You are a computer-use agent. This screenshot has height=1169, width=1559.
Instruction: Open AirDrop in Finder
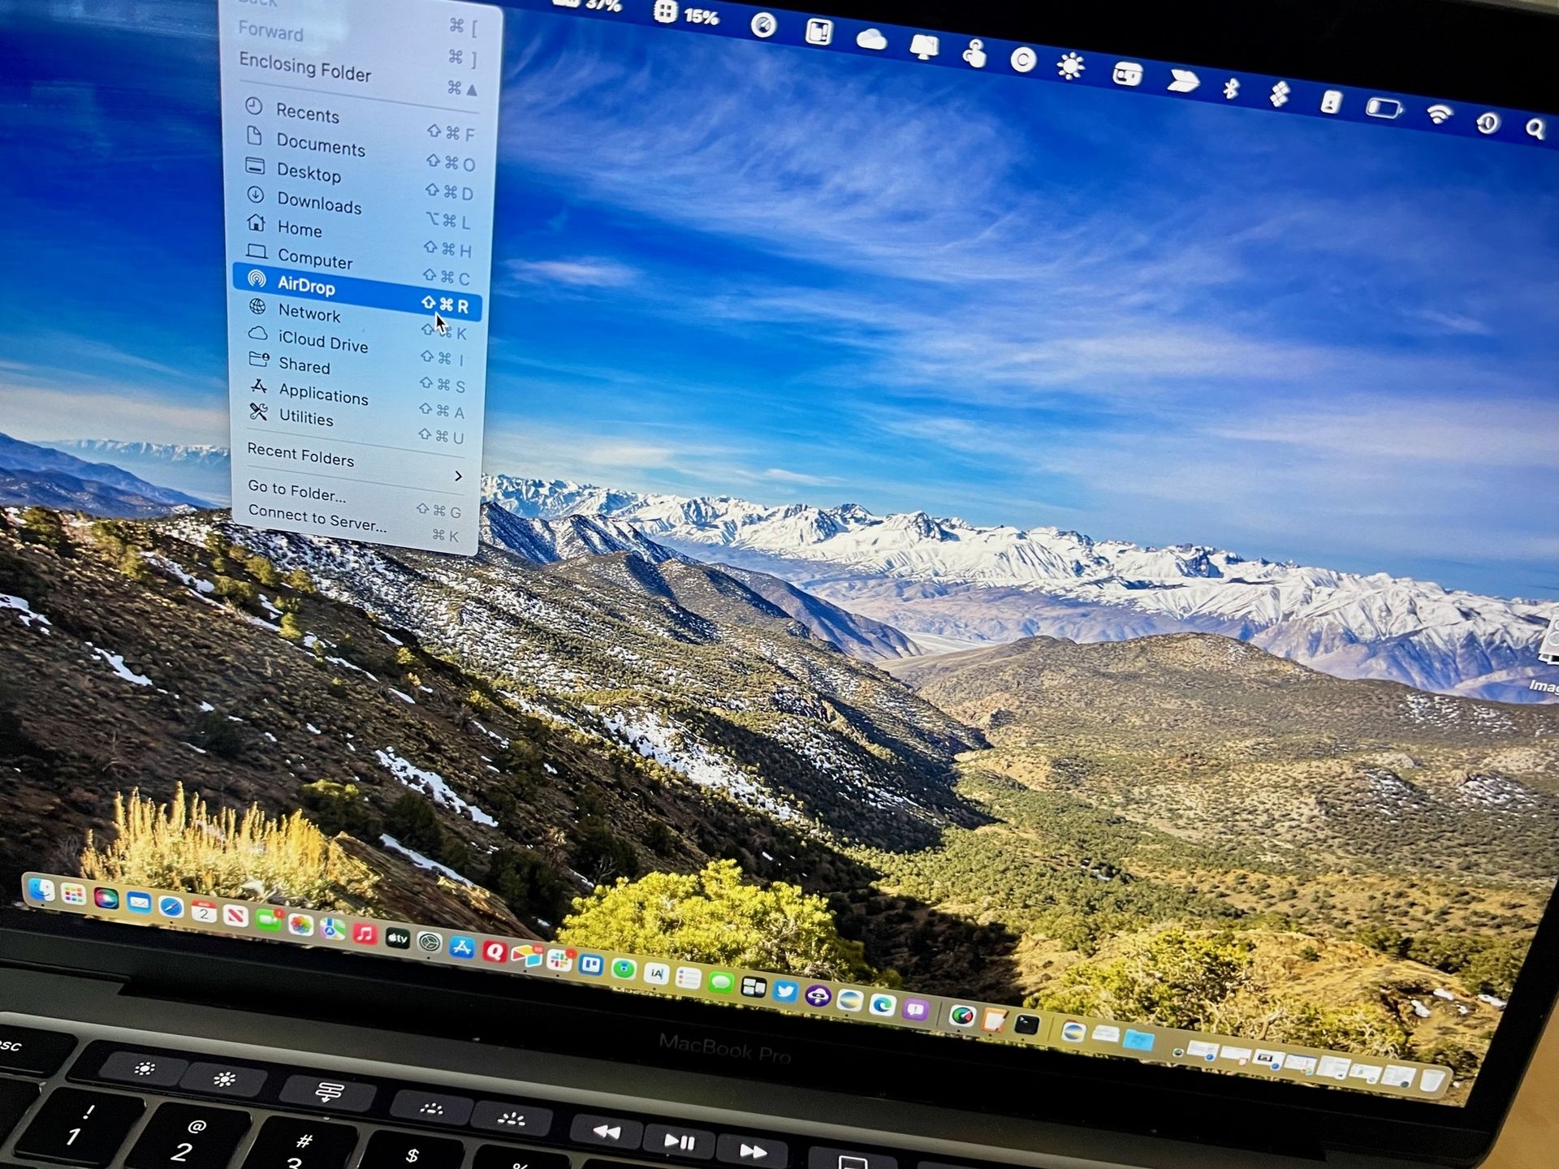point(304,285)
